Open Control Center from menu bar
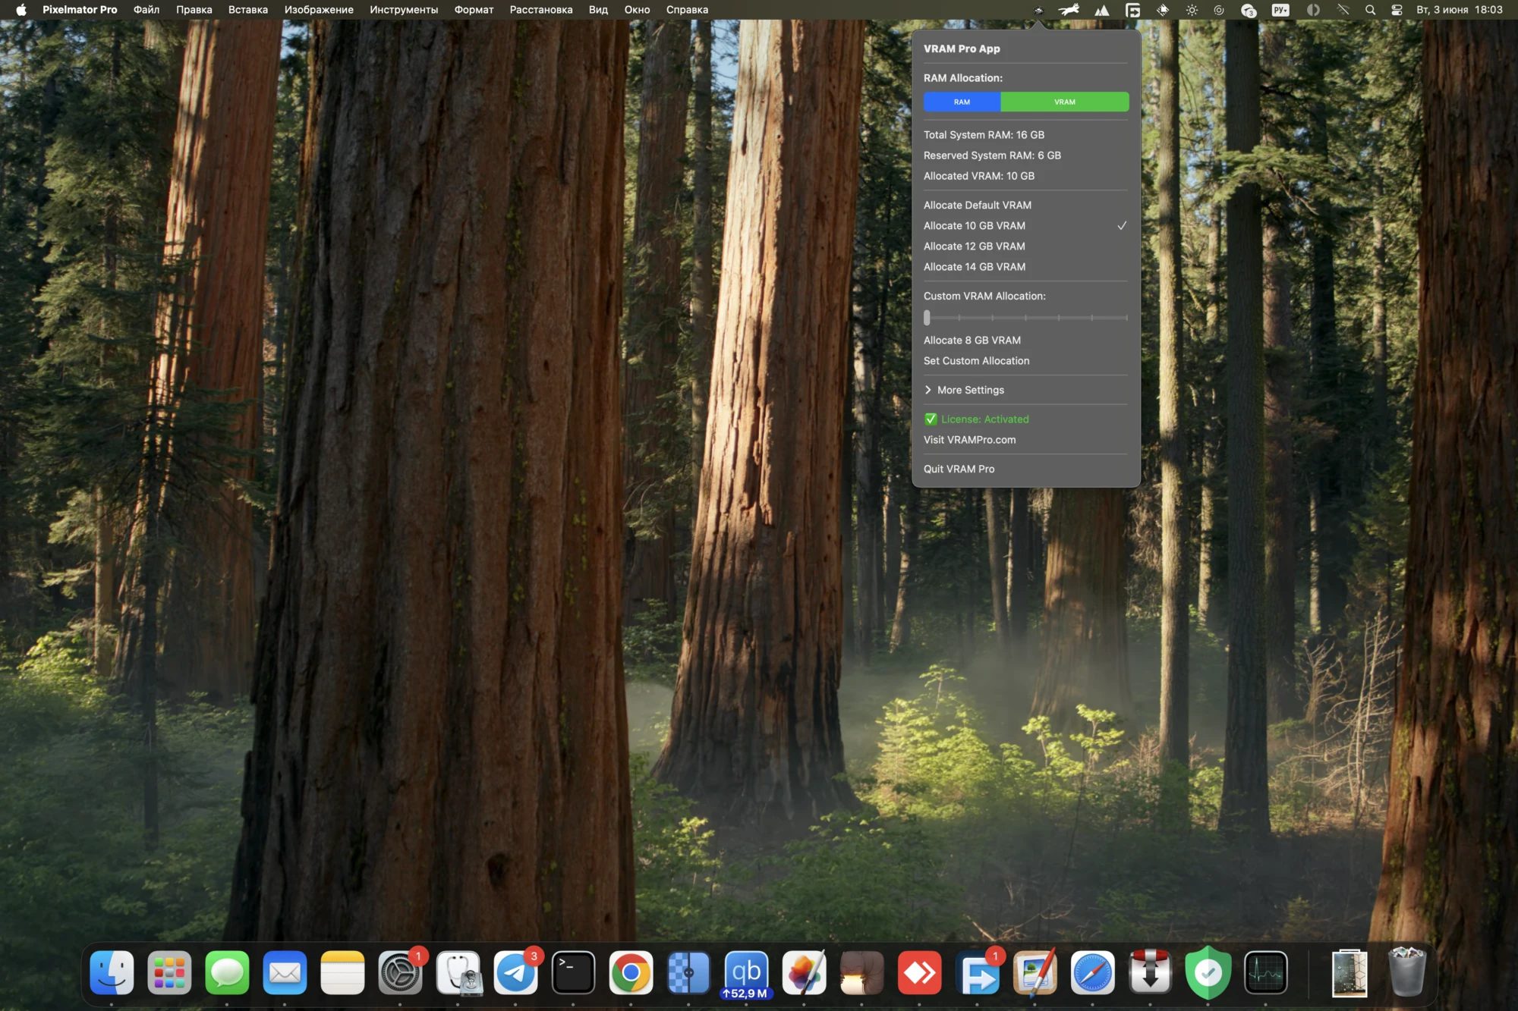Viewport: 1518px width, 1011px height. pyautogui.click(x=1397, y=10)
